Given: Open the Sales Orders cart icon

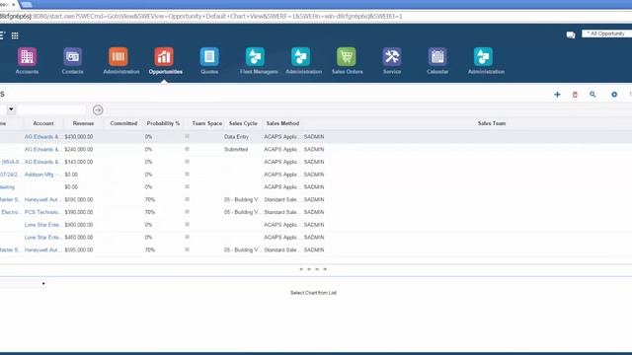Looking at the screenshot, I should 347,57.
